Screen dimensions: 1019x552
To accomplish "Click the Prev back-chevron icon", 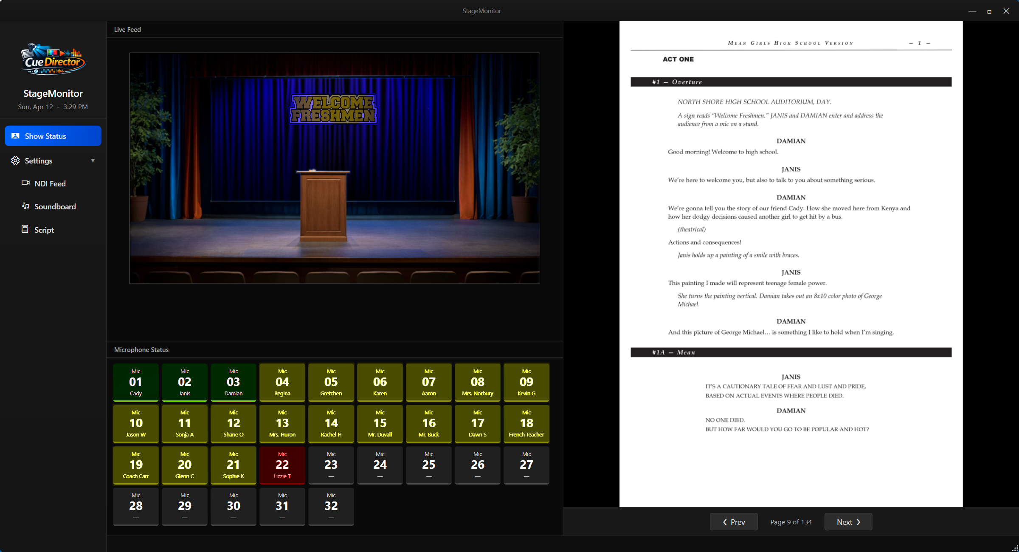I will click(x=725, y=521).
